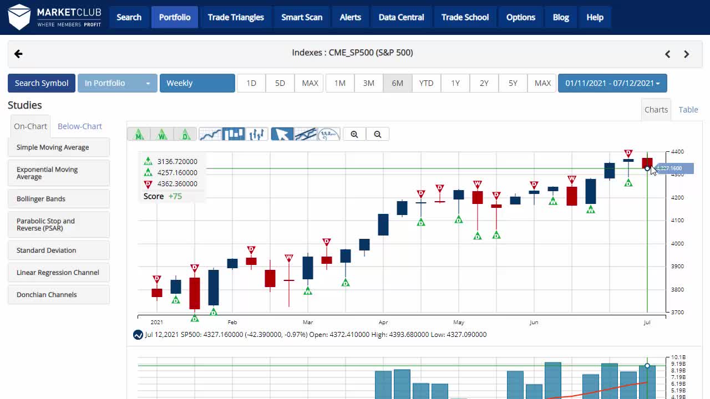Toggle the monthly Trade Triangle icon

coord(139,134)
